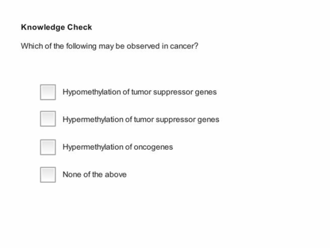Click the None of the above option label
The width and height of the screenshot is (330, 248).
point(94,174)
